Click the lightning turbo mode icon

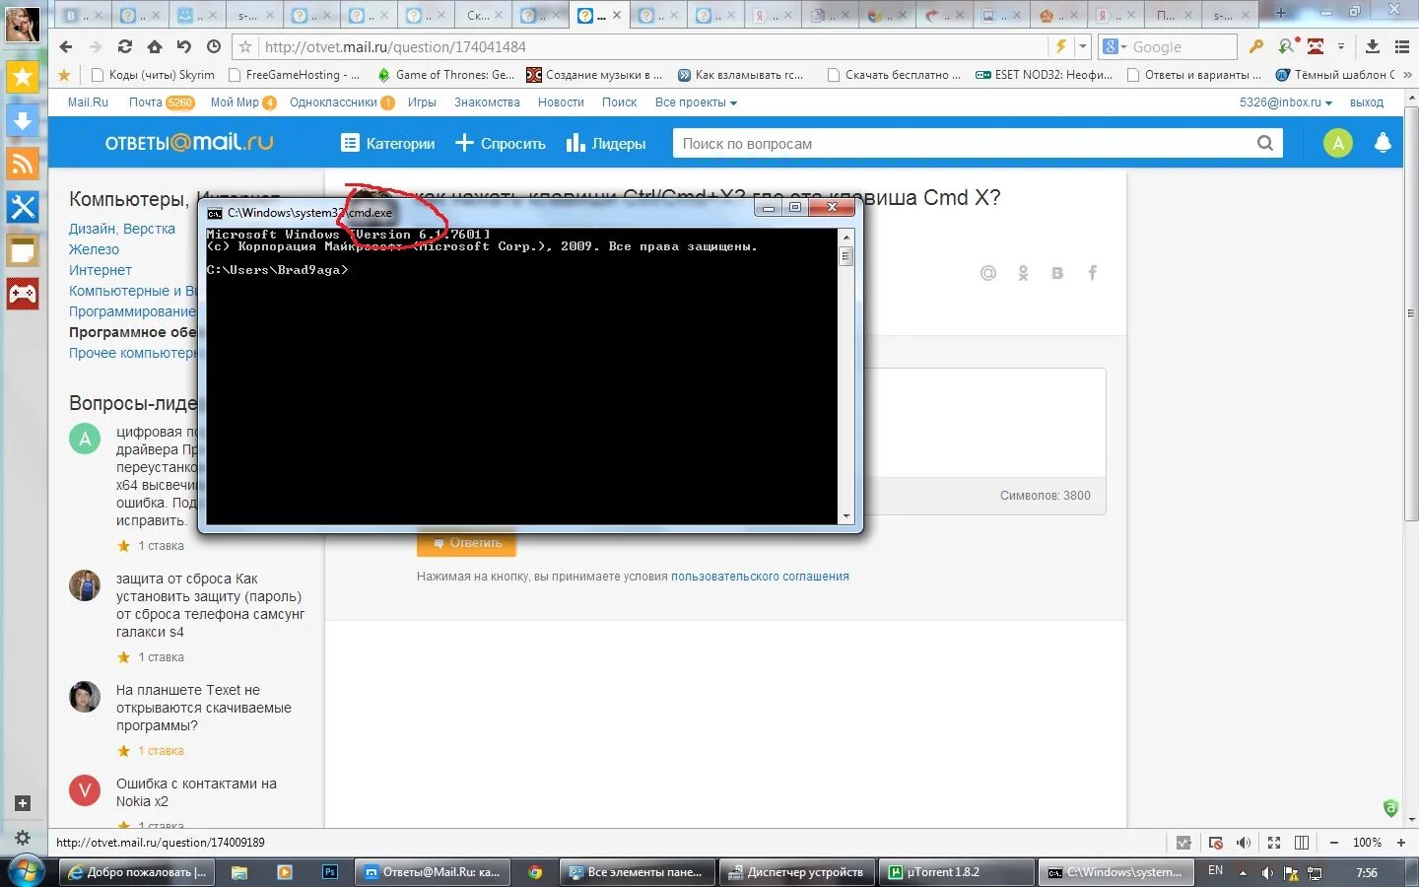1061,46
